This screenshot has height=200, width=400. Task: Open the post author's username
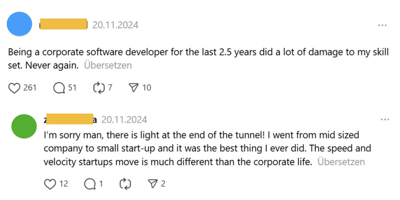coord(64,24)
